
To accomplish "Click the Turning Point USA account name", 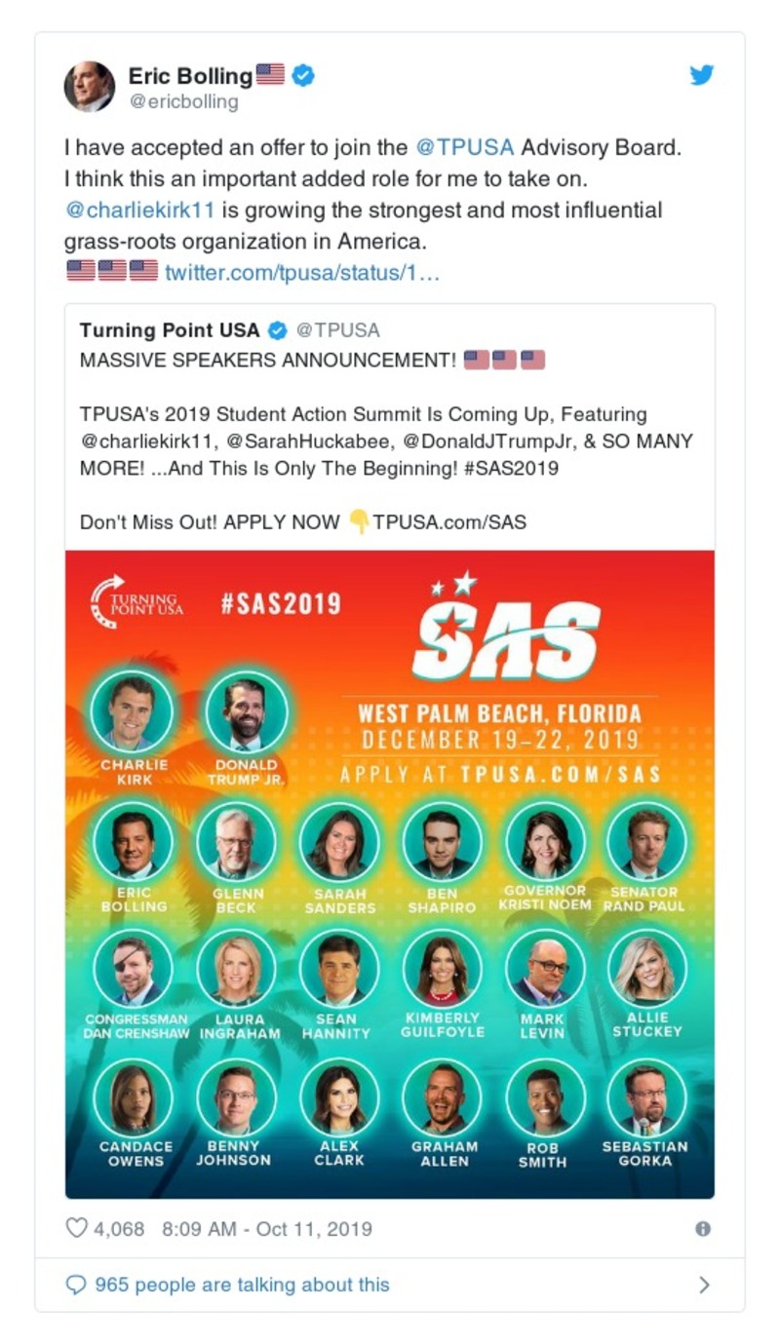I will coord(170,330).
